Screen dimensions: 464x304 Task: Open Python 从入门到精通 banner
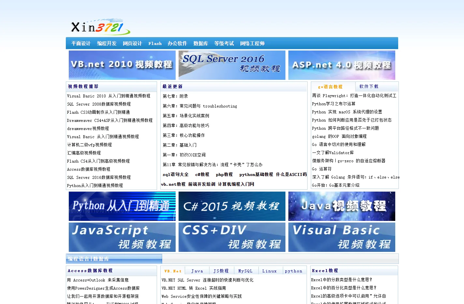(122, 206)
